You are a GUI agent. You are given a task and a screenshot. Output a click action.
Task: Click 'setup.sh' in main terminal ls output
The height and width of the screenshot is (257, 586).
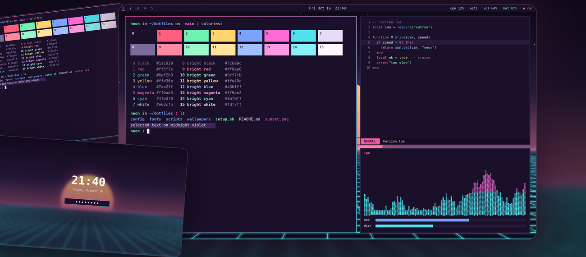225,119
